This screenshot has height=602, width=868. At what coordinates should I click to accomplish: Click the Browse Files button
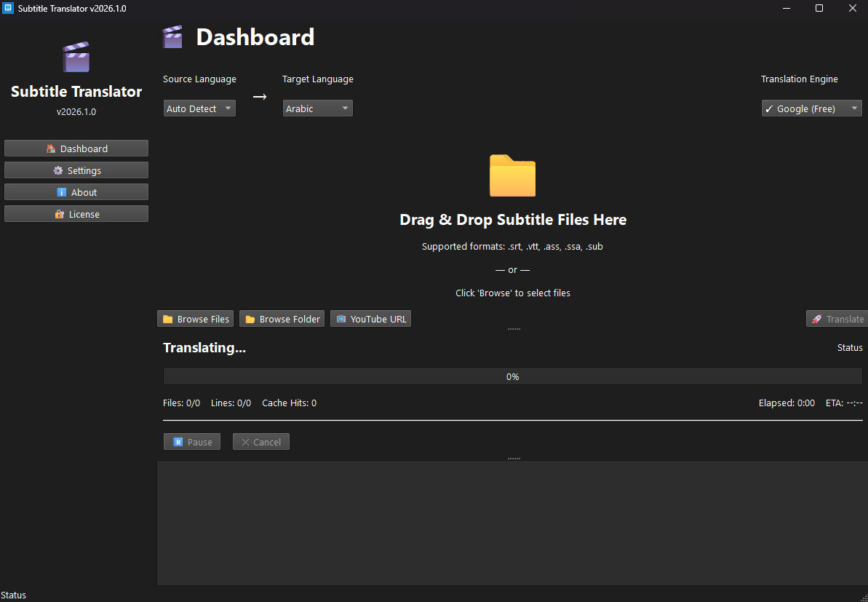(196, 319)
